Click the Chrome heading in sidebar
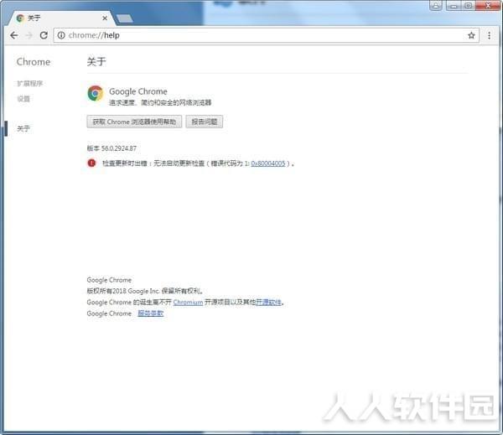Viewport: 503px width, 435px height. [x=34, y=61]
